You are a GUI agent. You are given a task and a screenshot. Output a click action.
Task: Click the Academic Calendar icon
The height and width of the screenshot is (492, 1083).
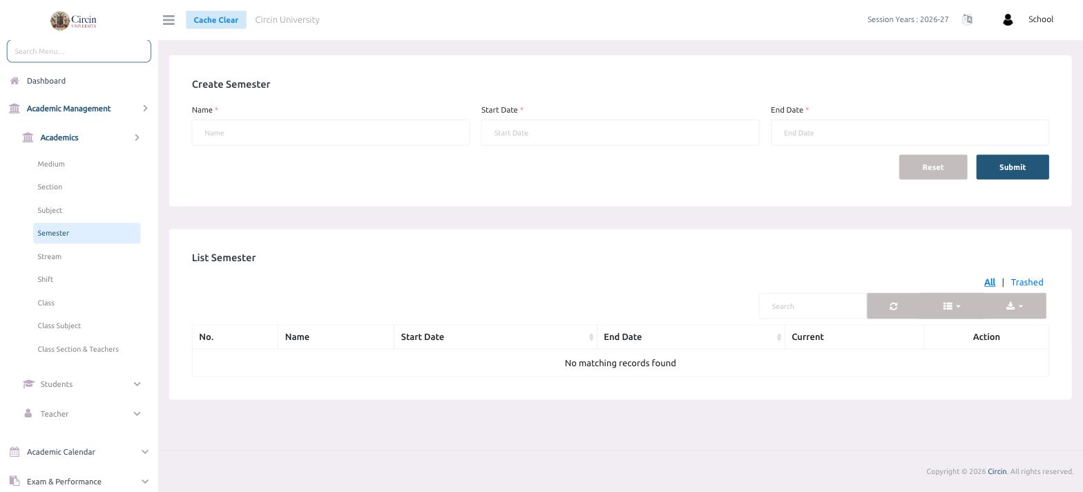(x=15, y=452)
